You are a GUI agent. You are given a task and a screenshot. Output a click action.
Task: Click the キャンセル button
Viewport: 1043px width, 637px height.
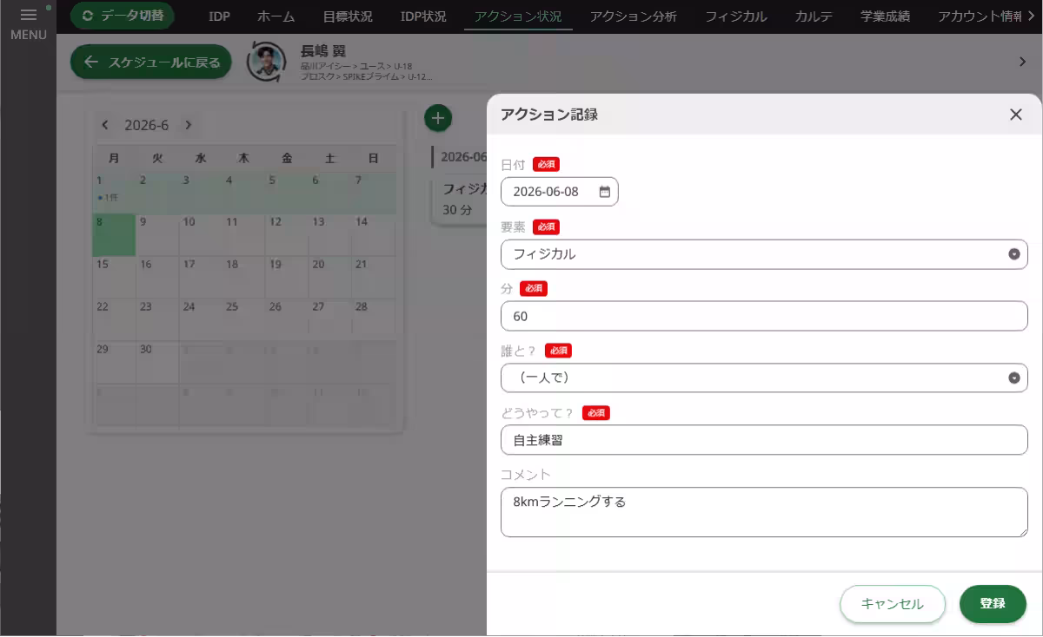click(893, 604)
